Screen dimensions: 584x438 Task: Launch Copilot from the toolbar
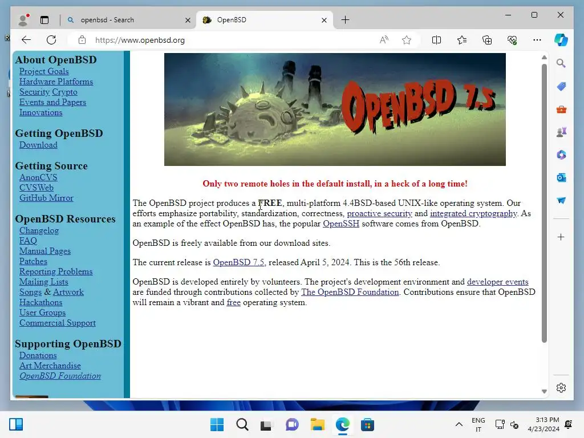pos(561,40)
